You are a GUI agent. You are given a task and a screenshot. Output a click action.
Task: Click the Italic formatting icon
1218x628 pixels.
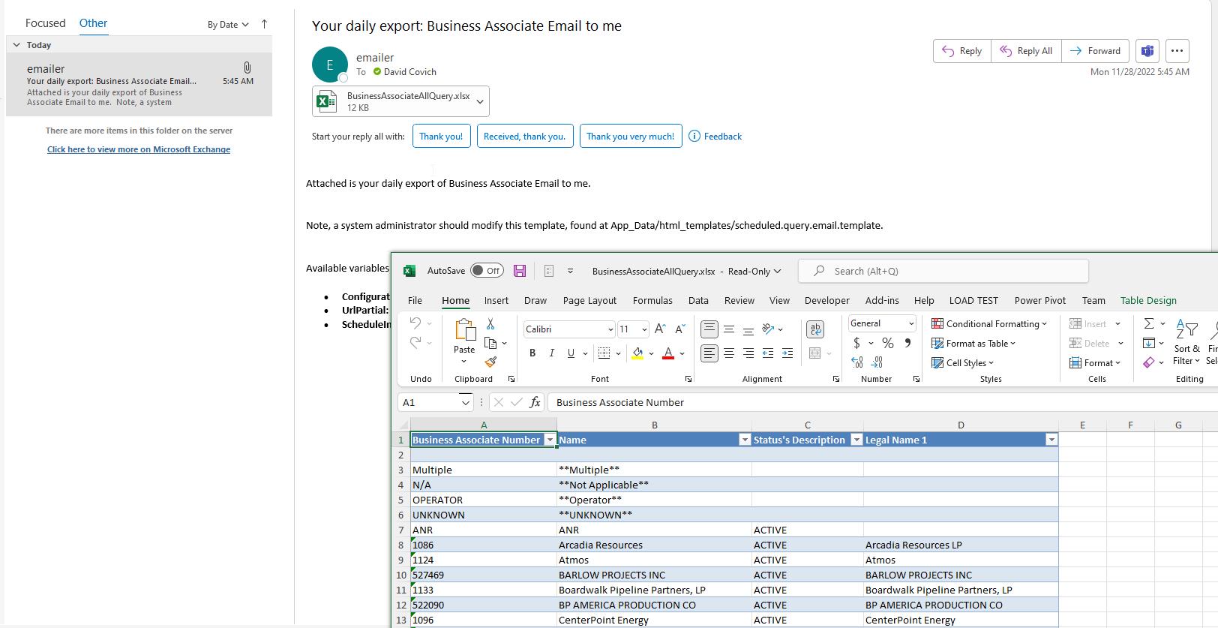552,353
